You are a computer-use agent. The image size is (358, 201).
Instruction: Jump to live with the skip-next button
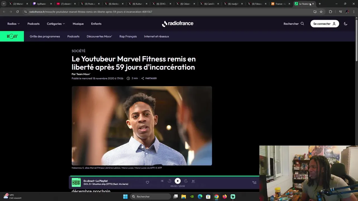click(193, 181)
